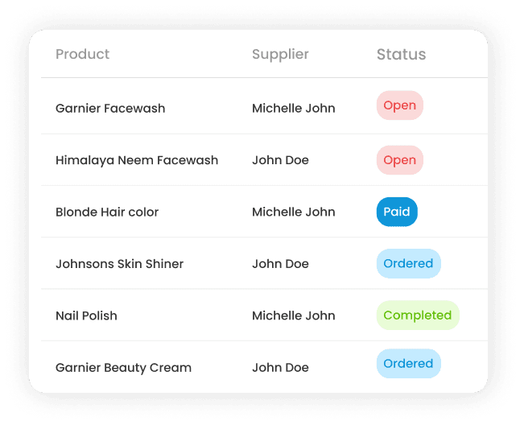Open the Himalaya Neem Facewash product
Screen dimensions: 520x425
tap(137, 160)
